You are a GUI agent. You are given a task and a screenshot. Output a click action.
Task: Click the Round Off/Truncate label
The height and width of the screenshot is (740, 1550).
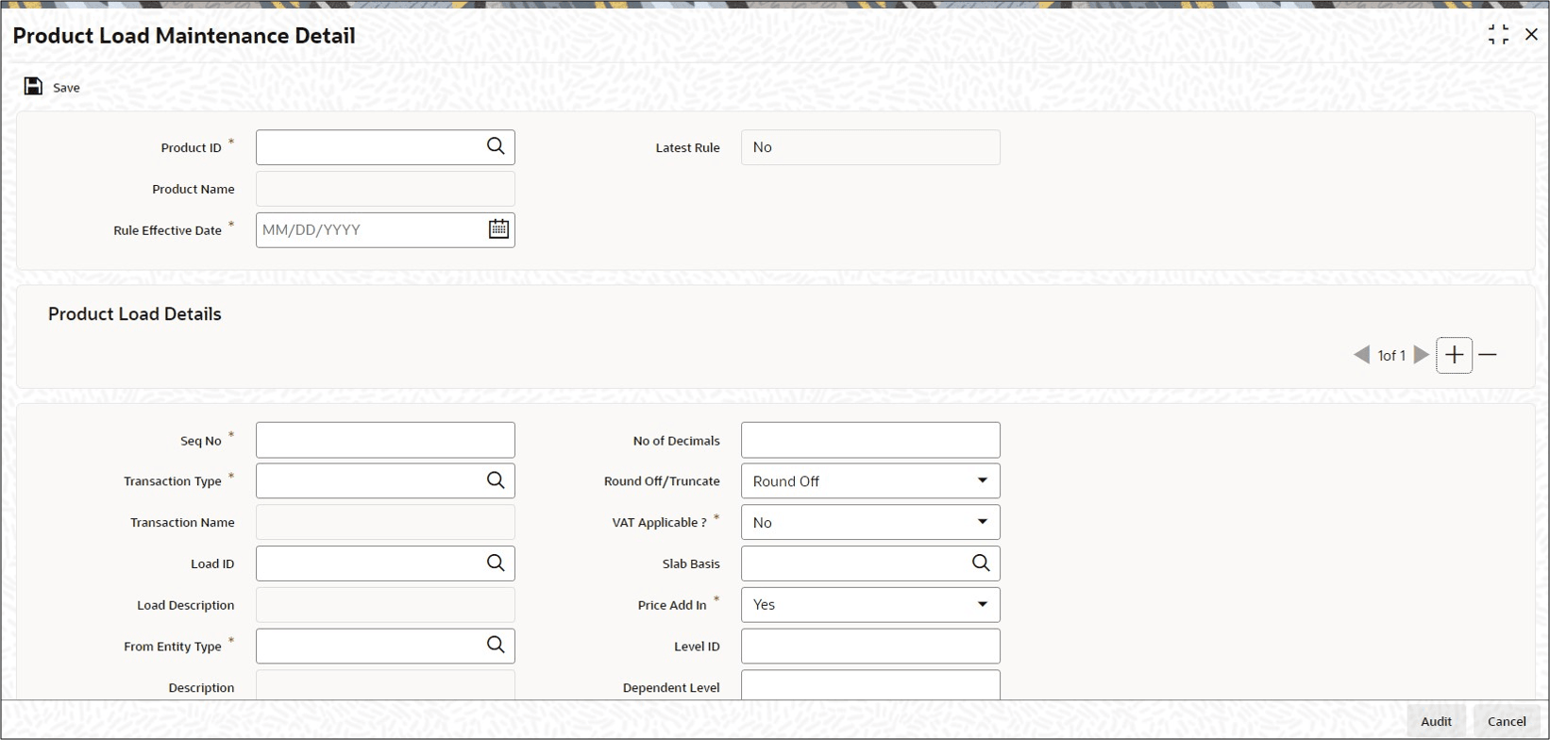[662, 481]
